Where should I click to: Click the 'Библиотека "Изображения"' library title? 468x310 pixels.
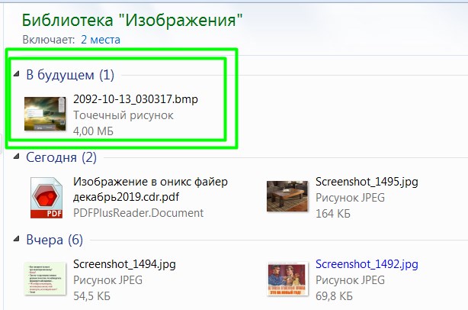click(132, 21)
